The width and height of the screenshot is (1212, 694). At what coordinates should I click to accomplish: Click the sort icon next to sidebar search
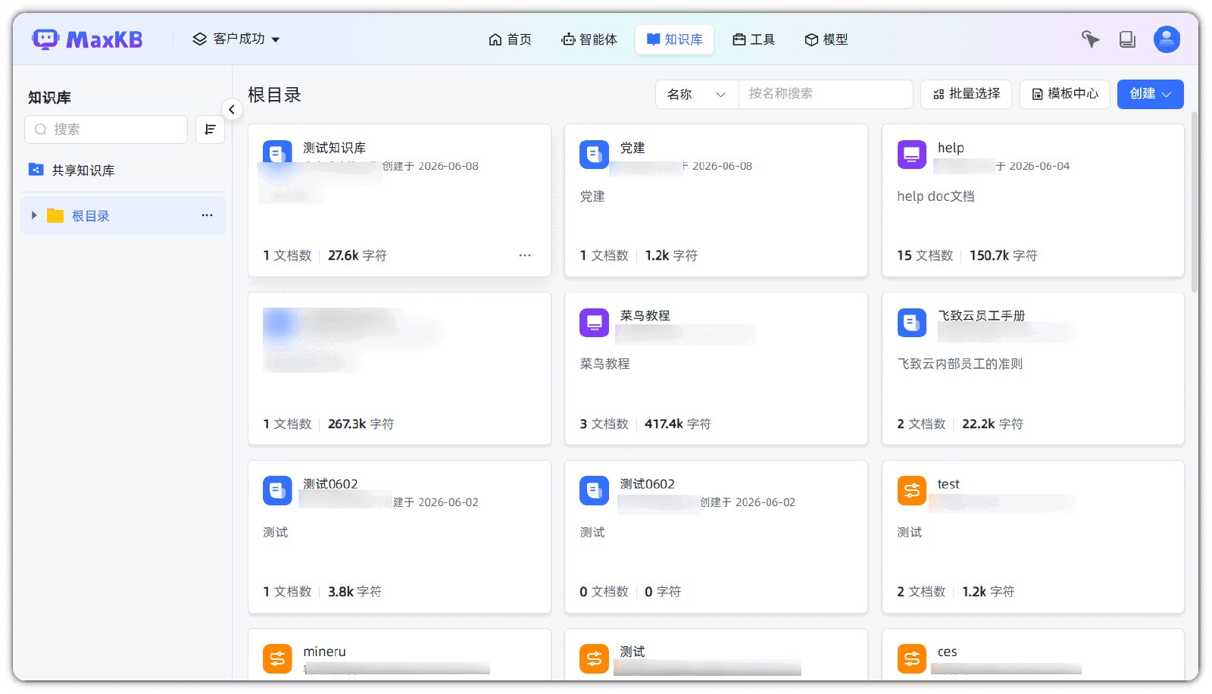coord(210,130)
